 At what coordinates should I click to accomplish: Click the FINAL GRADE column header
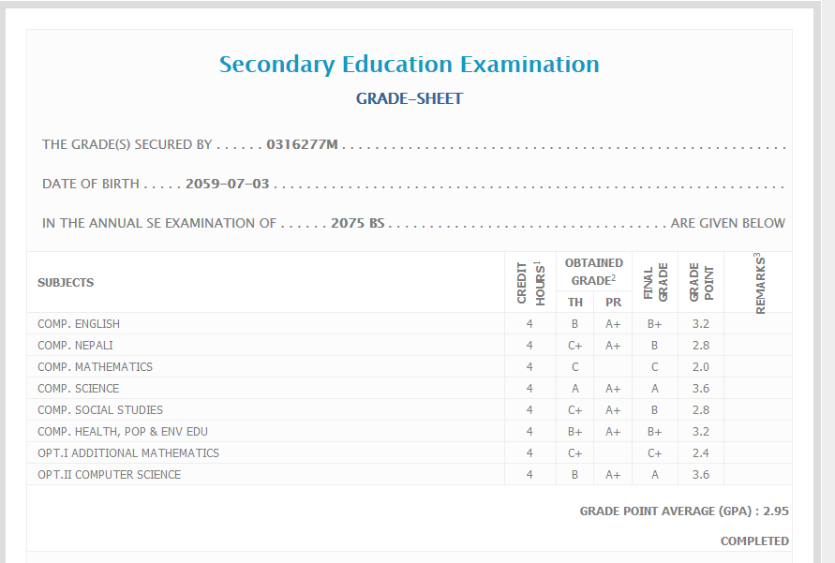655,282
